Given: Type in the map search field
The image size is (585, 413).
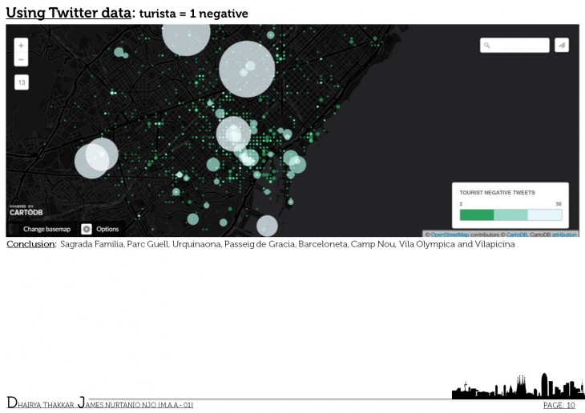Looking at the screenshot, I should click(x=519, y=46).
